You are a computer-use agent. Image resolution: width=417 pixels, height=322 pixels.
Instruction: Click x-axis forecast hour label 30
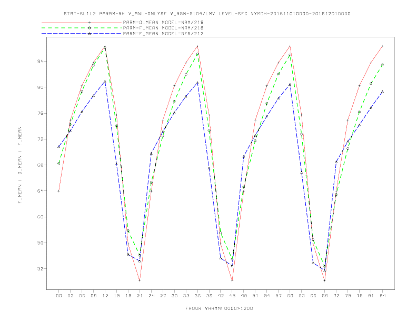(174, 296)
